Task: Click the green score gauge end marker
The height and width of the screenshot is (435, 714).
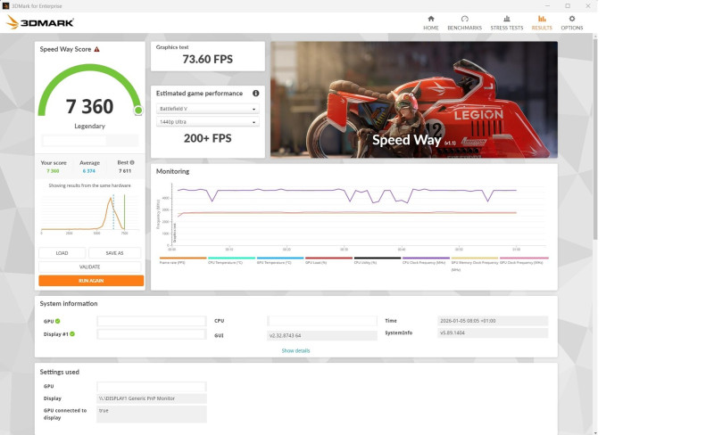Action: [138, 111]
